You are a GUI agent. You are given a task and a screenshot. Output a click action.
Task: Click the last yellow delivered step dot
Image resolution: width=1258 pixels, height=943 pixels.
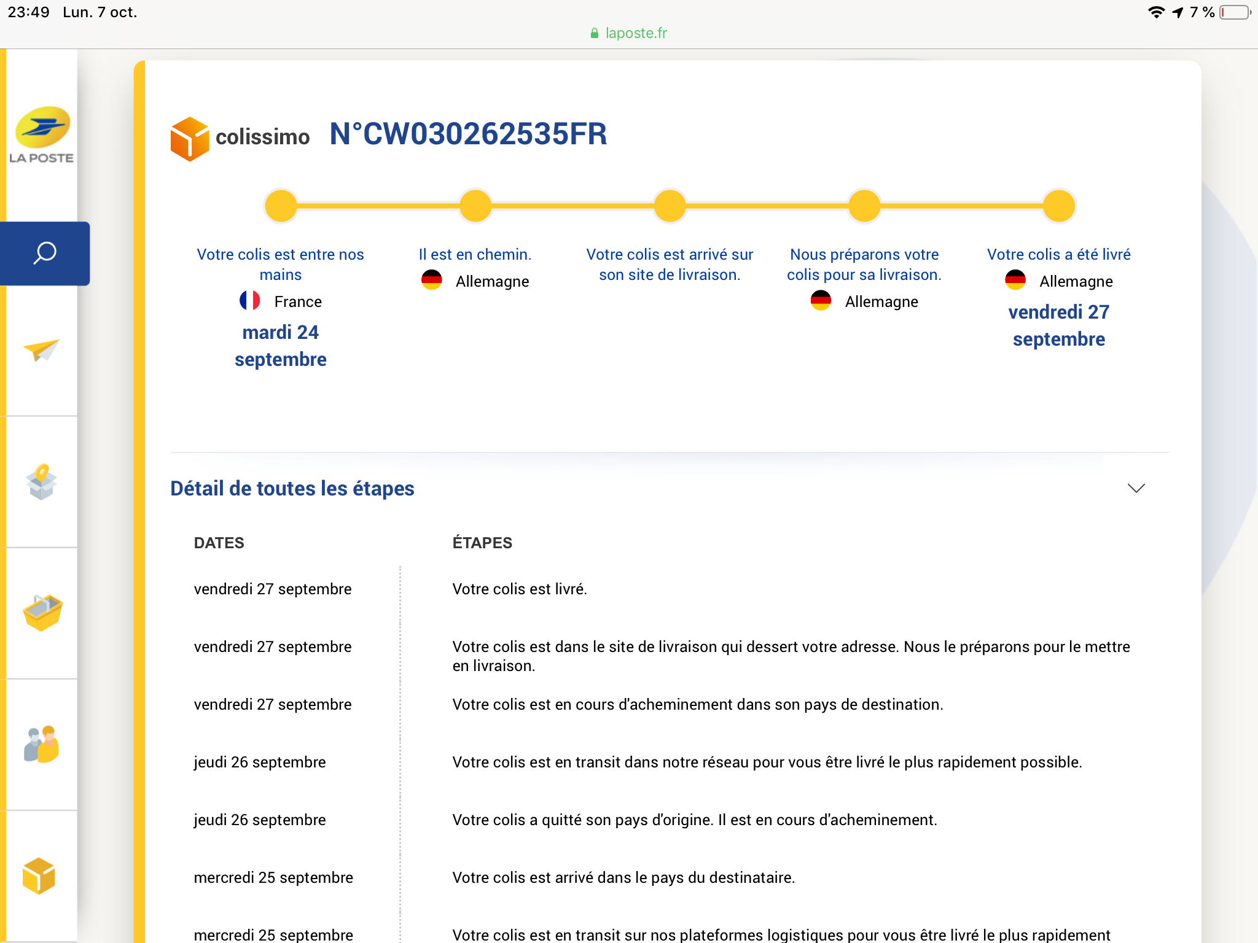coord(1058,206)
